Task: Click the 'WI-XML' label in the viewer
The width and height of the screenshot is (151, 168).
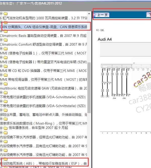Action: coord(100,30)
